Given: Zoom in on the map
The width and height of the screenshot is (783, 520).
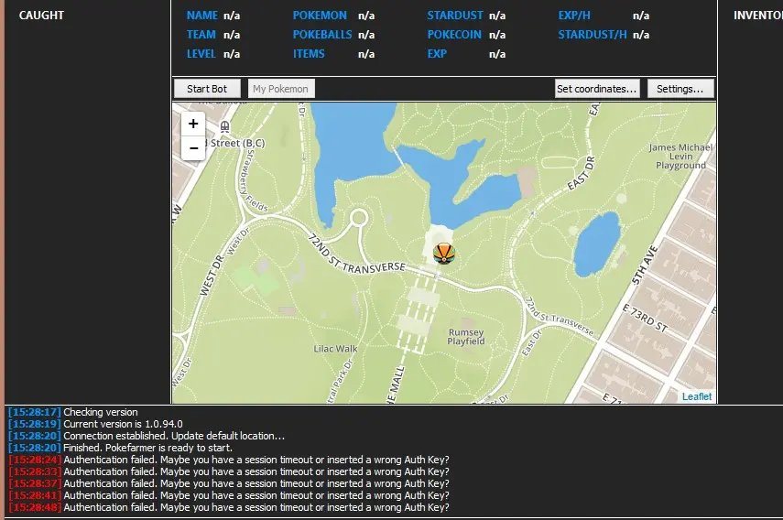Looking at the screenshot, I should click(193, 124).
